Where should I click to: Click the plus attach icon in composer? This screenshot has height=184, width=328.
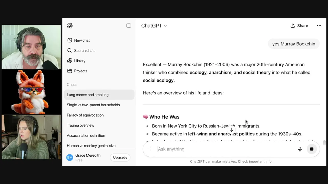[151, 149]
